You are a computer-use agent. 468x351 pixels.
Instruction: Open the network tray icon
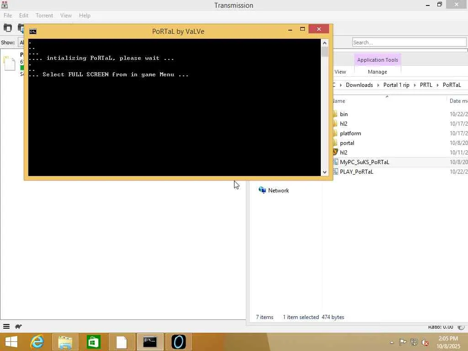click(x=414, y=342)
